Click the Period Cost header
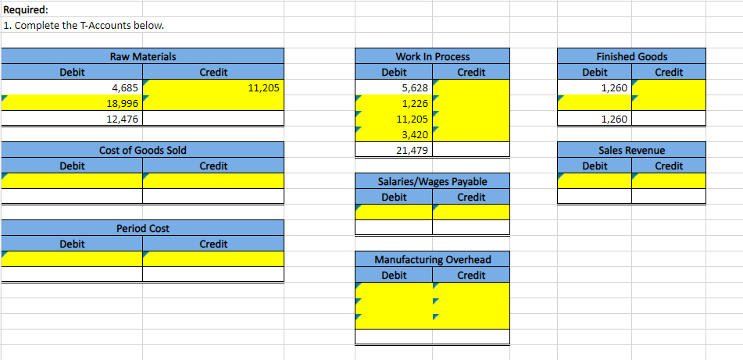 tap(142, 228)
